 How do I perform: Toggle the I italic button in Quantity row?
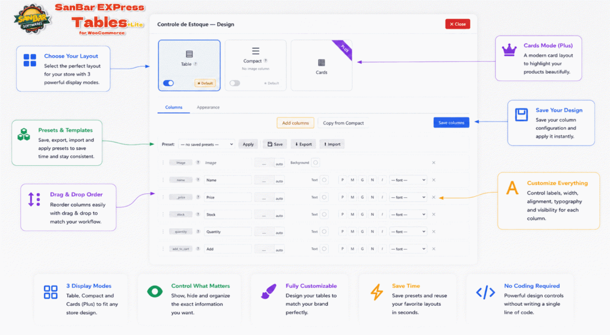382,231
